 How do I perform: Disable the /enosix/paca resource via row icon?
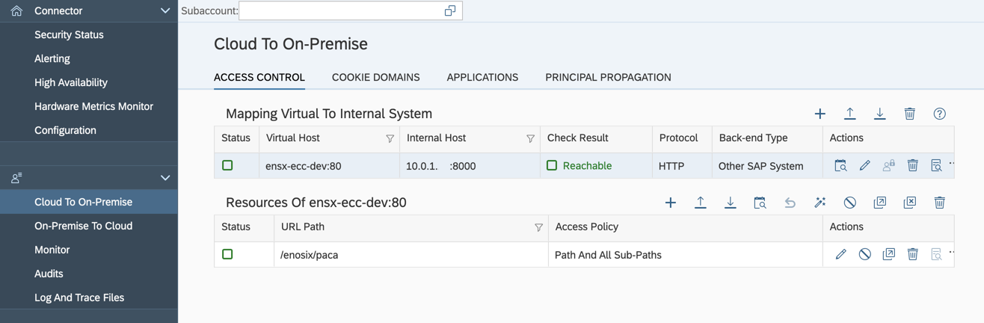865,255
